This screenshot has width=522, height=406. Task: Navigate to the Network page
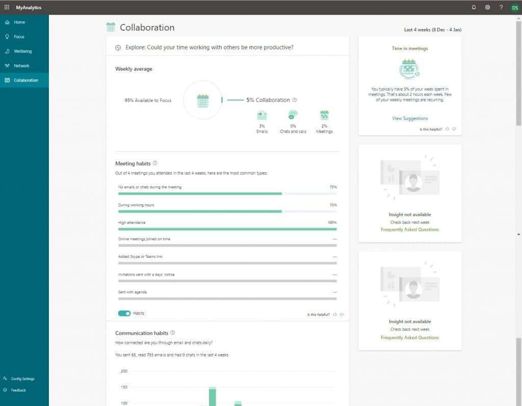(21, 66)
